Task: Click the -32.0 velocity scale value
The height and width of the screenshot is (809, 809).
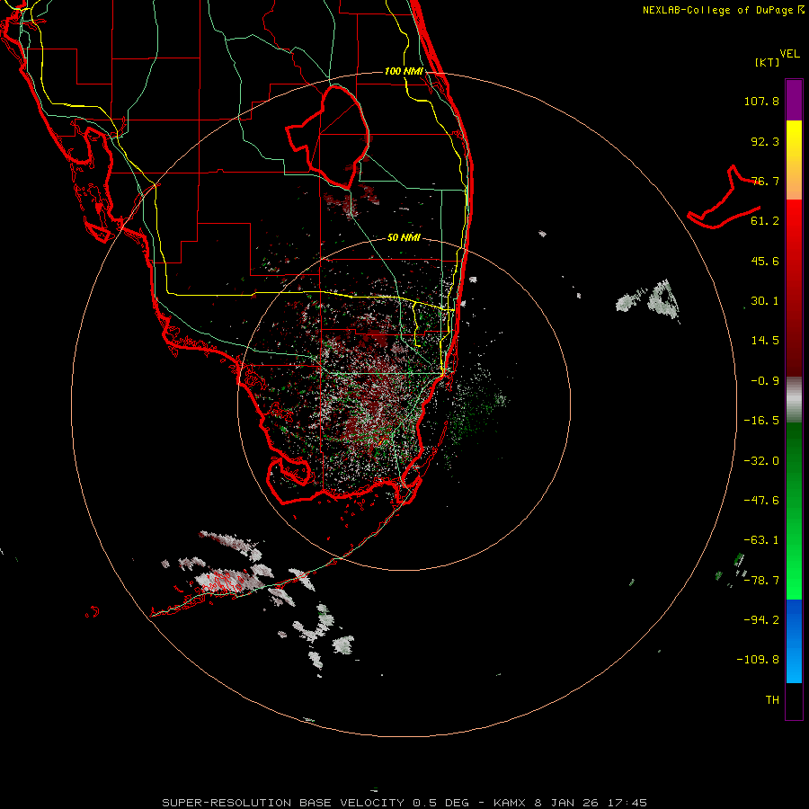Action: 761,461
